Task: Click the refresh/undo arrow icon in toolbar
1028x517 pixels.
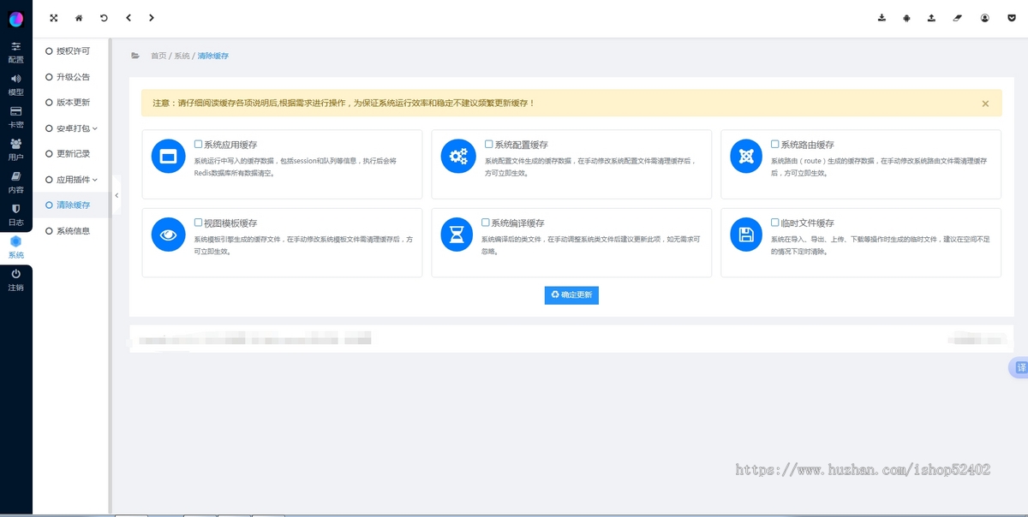Action: (104, 18)
